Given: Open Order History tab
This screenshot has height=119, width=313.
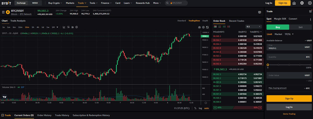Looking at the screenshot, I should (x=44, y=115).
